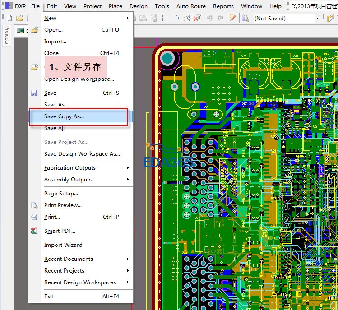Click the binoculars find icon
338x310 pixels.
click(245, 19)
